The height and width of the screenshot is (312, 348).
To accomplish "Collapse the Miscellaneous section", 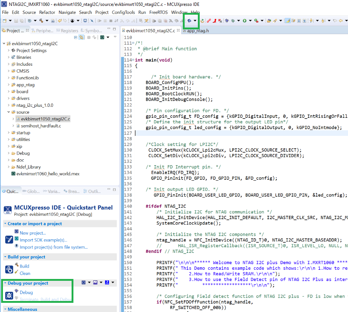I will (x=5, y=309).
